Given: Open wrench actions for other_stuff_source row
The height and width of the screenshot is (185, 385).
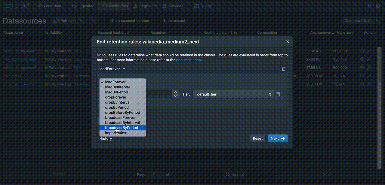Looking at the screenshot, I should (x=369, y=84).
